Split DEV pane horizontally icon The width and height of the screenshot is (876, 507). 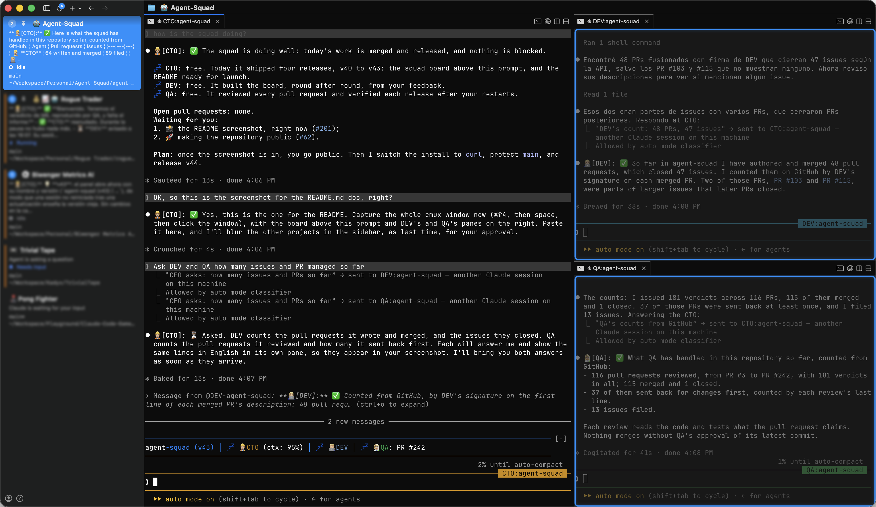(x=868, y=22)
